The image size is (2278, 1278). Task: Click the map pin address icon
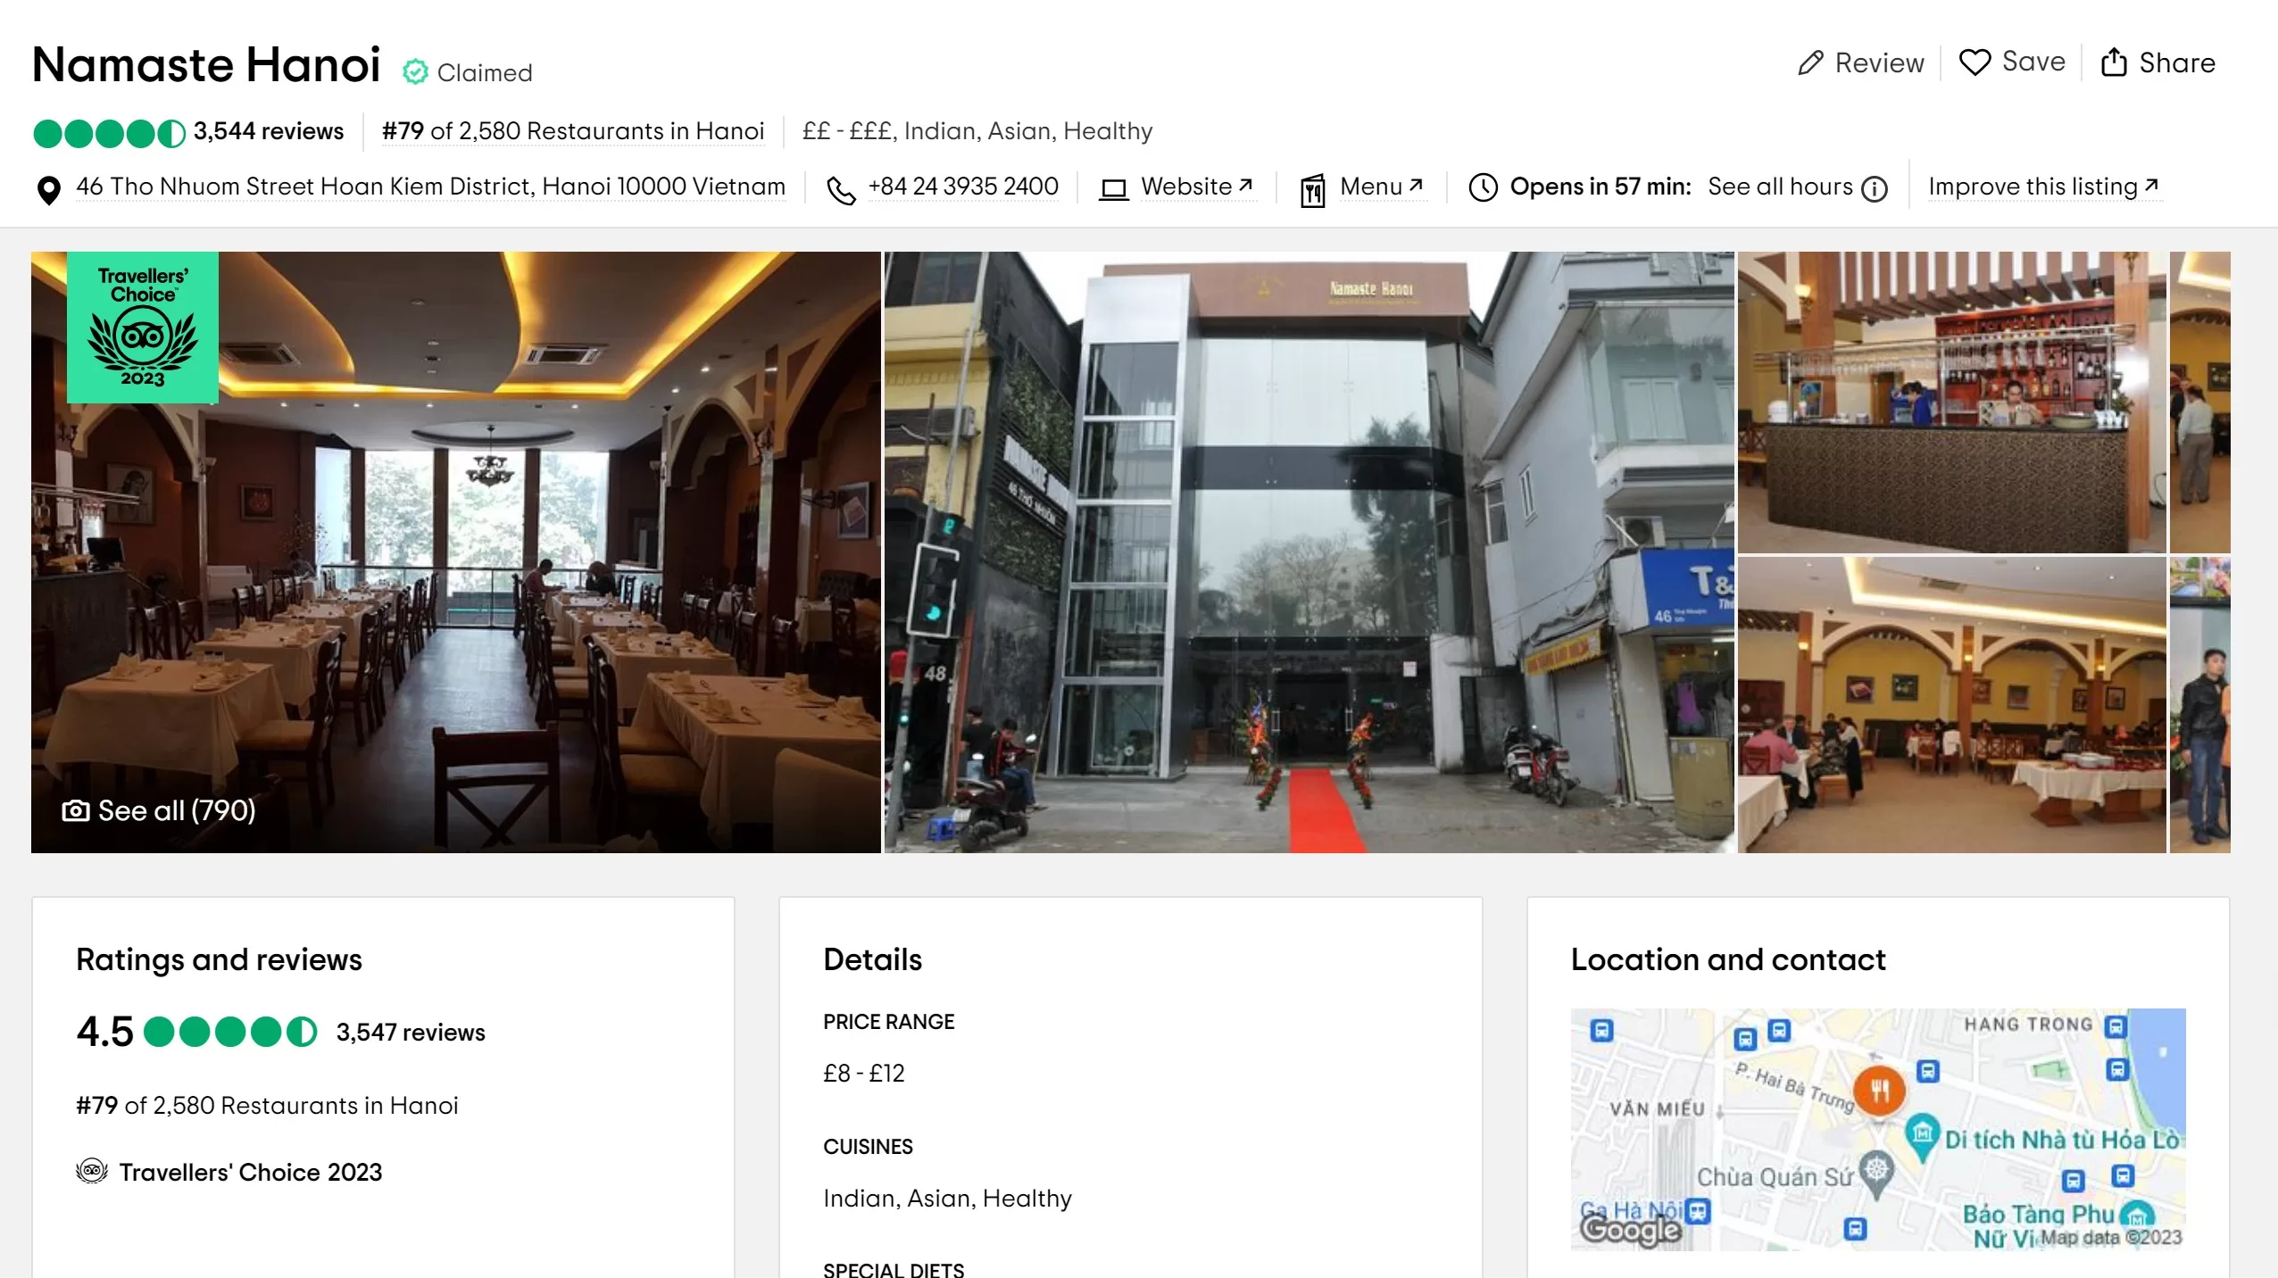coord(48,189)
